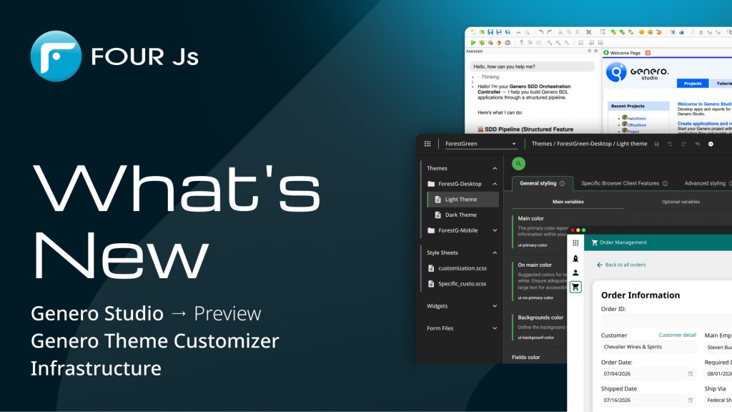The height and width of the screenshot is (412, 732).
Task: Expand the ForestG-Mobile folder
Action: [x=495, y=230]
